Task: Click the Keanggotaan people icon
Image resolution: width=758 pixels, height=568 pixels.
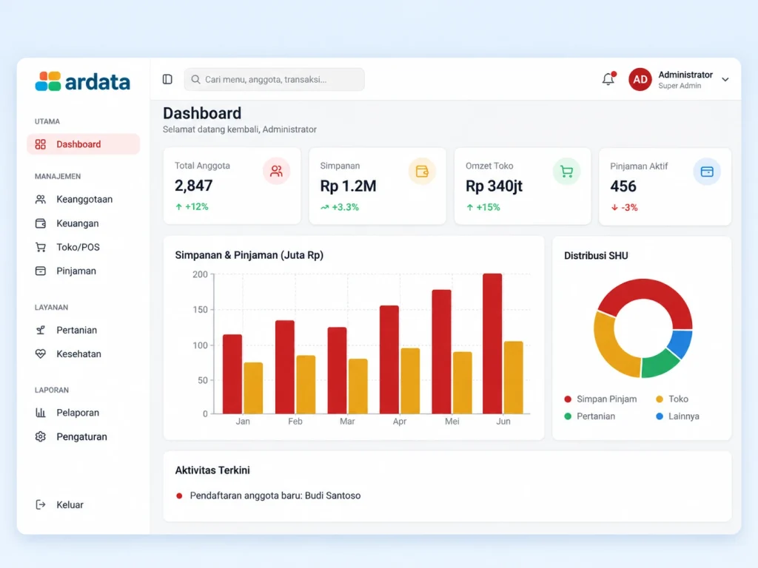Action: (41, 199)
